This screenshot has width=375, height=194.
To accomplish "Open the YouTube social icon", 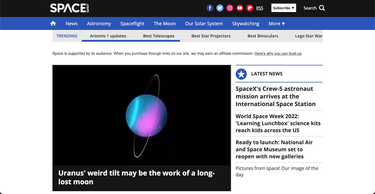I will [240, 8].
